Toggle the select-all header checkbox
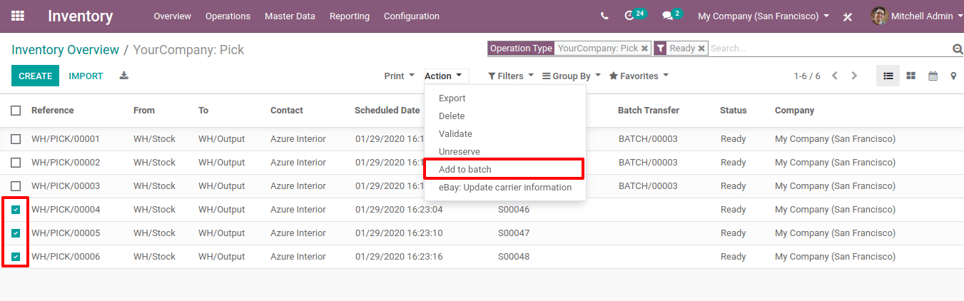 (x=16, y=111)
